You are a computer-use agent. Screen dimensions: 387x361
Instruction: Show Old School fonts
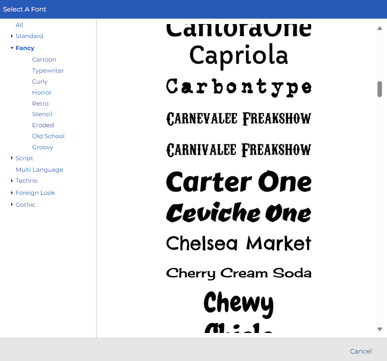[48, 136]
